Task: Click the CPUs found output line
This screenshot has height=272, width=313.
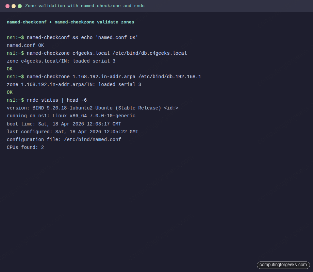Action: click(x=26, y=147)
